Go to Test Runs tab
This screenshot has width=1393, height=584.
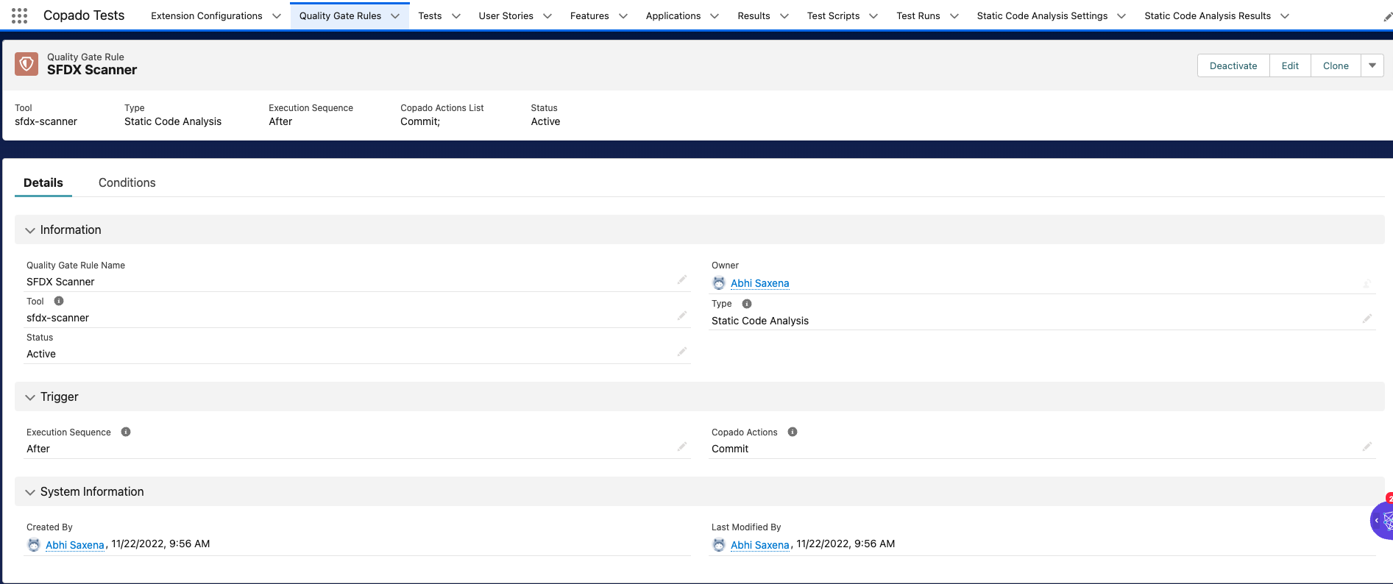[x=918, y=16]
